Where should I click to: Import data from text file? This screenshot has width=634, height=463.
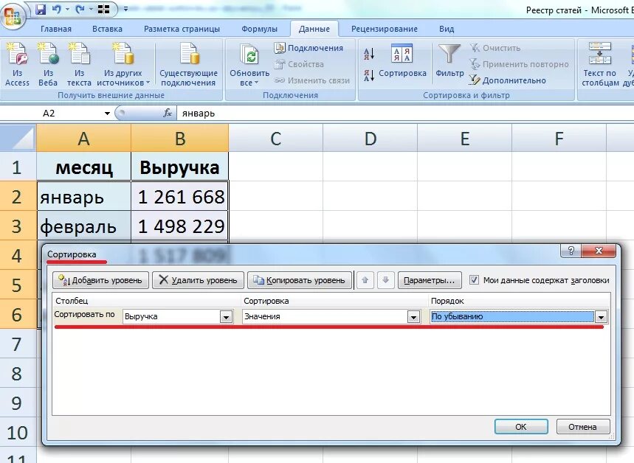pos(79,65)
